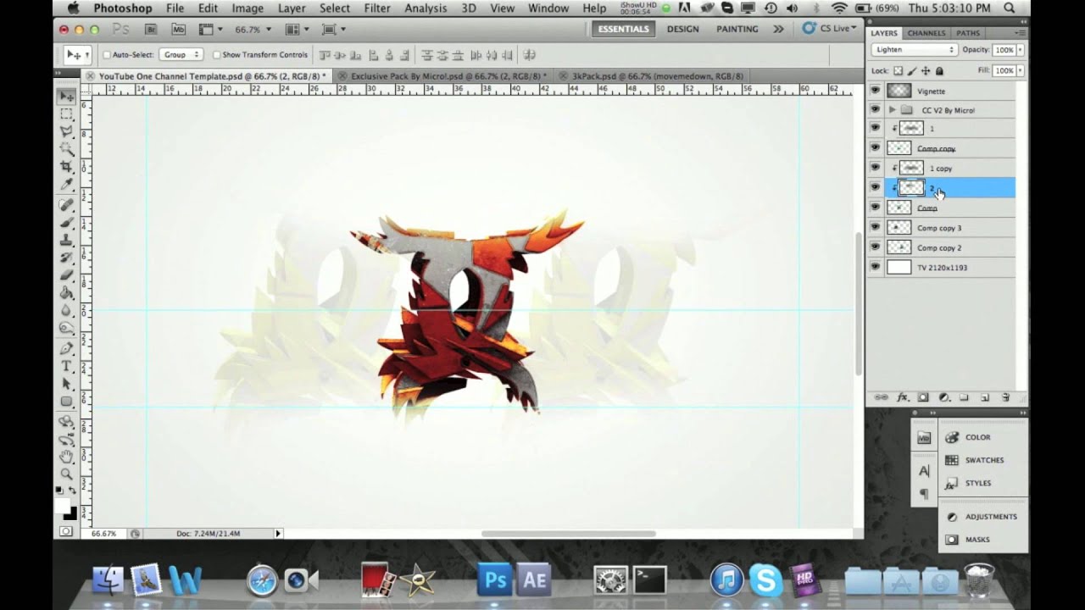Open the Arrange Documents dropdown
Image resolution: width=1085 pixels, height=610 pixels.
(x=297, y=29)
